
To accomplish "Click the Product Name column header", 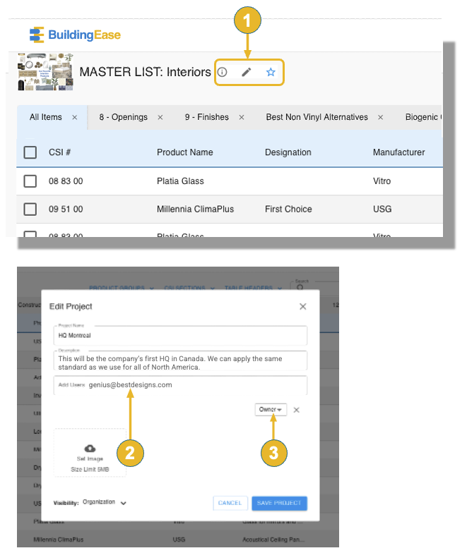I will [x=185, y=152].
